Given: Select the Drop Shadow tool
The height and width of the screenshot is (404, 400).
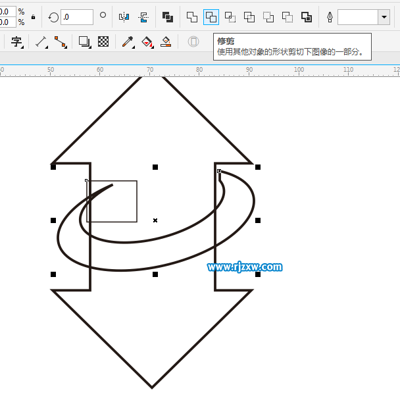Looking at the screenshot, I should 84,42.
